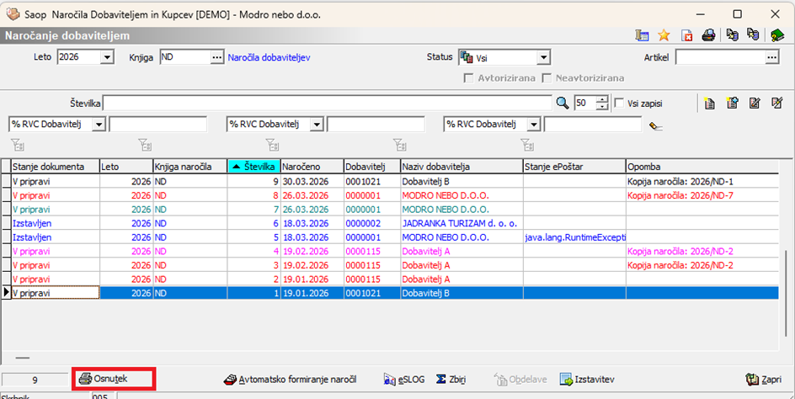Image resolution: width=795 pixels, height=399 pixels.
Task: Open Knjiga lookup ellipsis button
Action: [x=217, y=57]
